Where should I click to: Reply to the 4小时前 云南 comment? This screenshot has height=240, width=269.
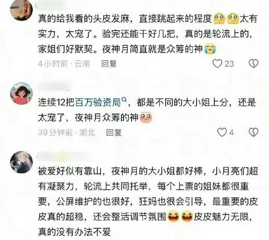pyautogui.click(x=109, y=64)
